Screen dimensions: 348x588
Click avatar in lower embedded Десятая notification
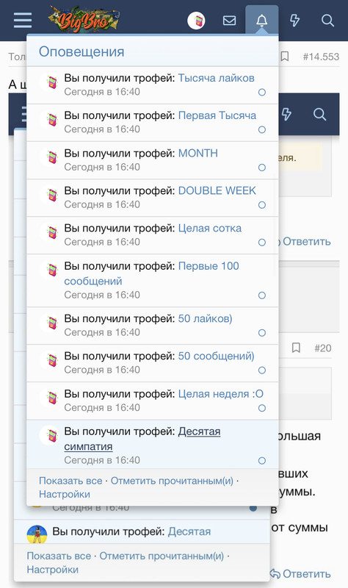37,534
